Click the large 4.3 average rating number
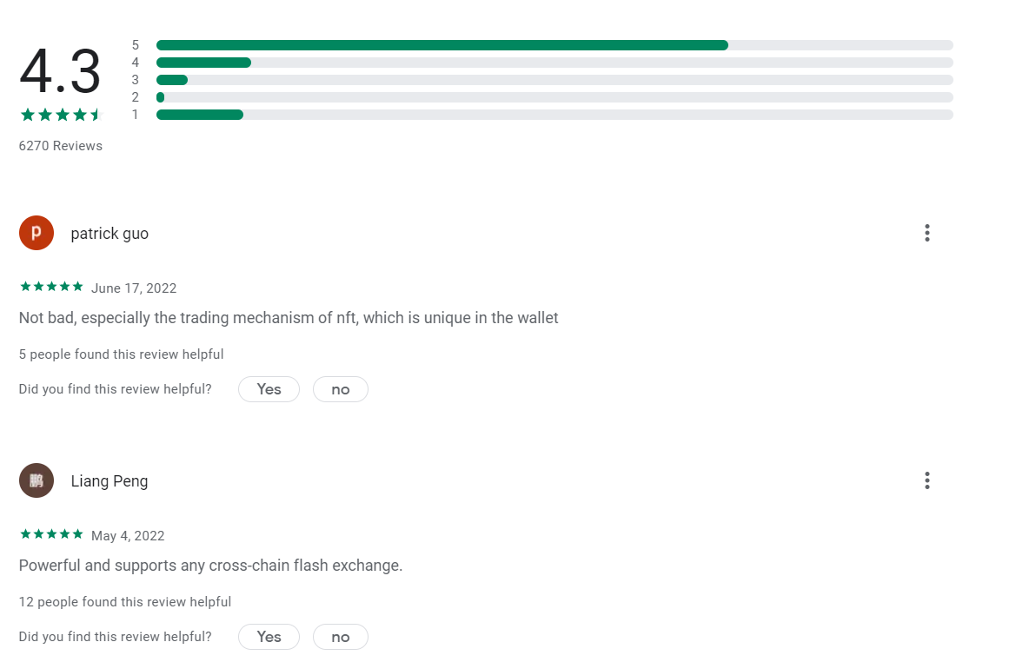Viewport: 1016px width, 662px height. [x=60, y=72]
